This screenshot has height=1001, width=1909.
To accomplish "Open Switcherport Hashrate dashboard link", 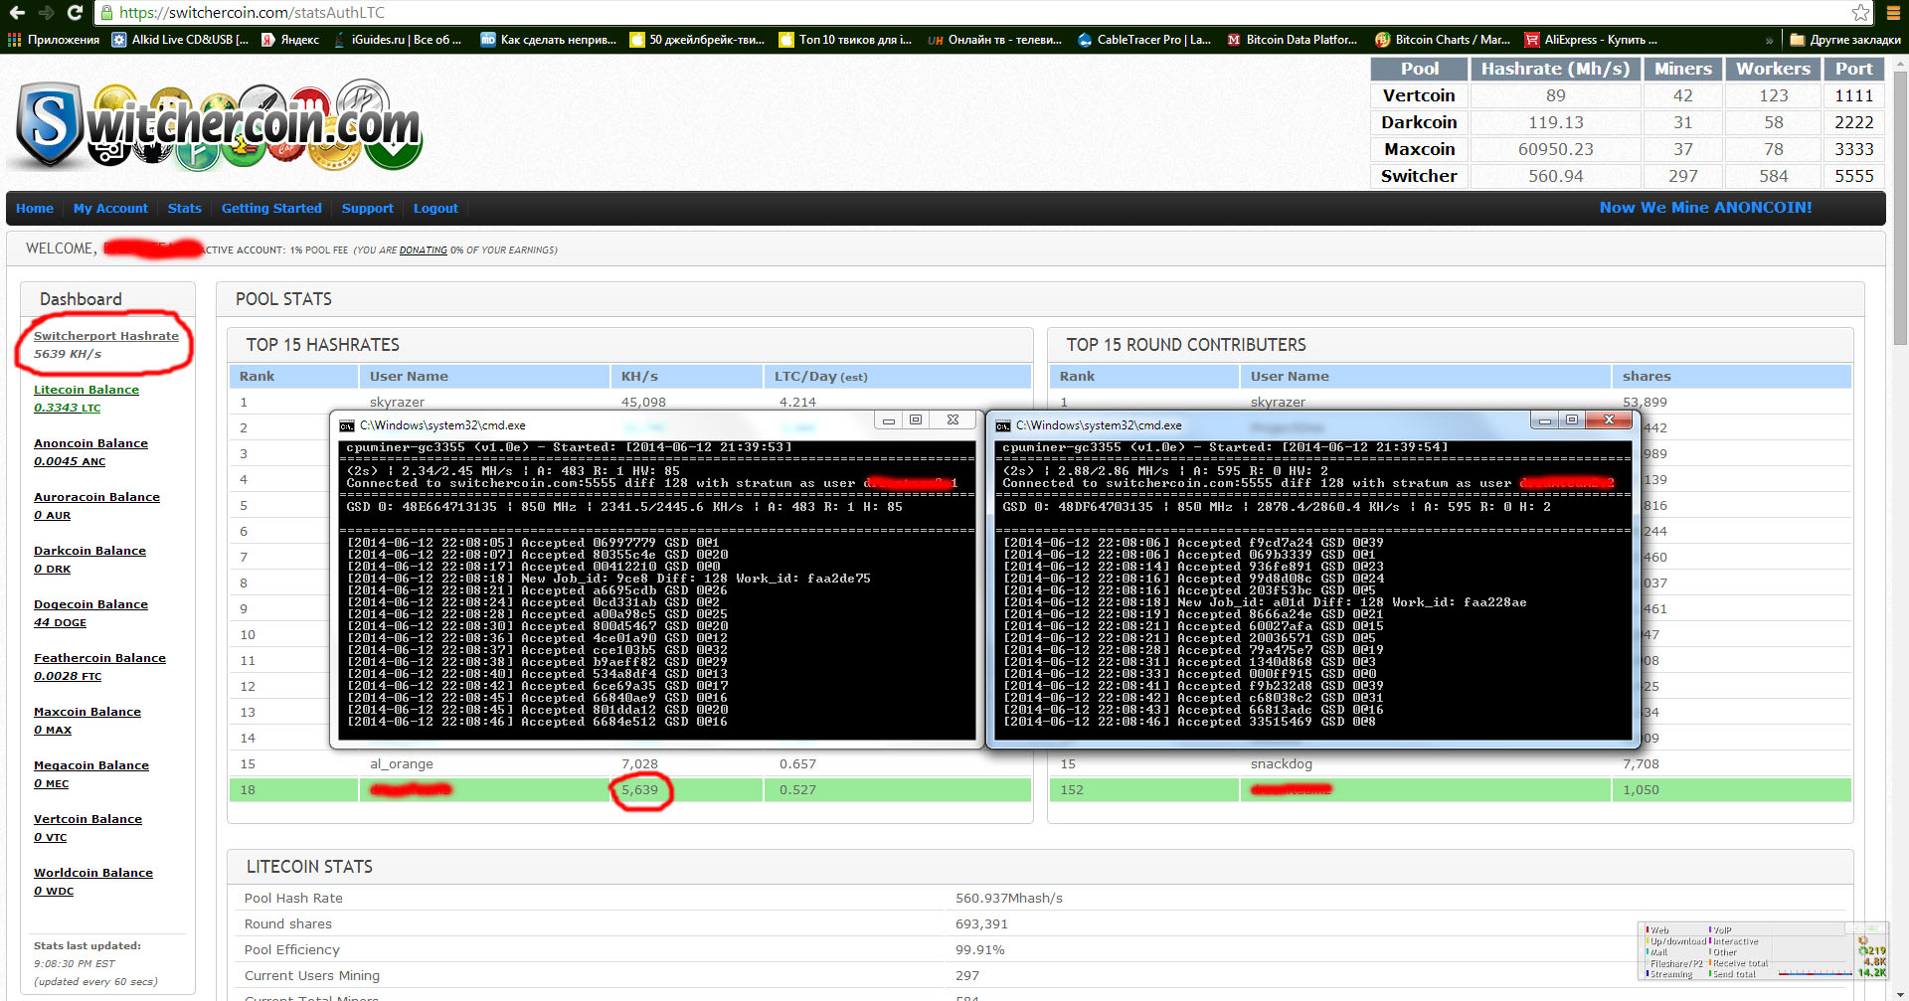I will [x=106, y=336].
